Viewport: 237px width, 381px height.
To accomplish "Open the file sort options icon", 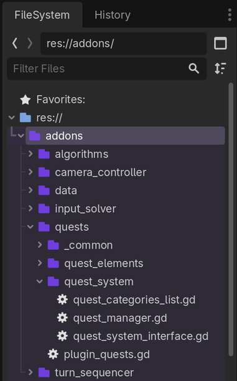I will click(x=220, y=68).
